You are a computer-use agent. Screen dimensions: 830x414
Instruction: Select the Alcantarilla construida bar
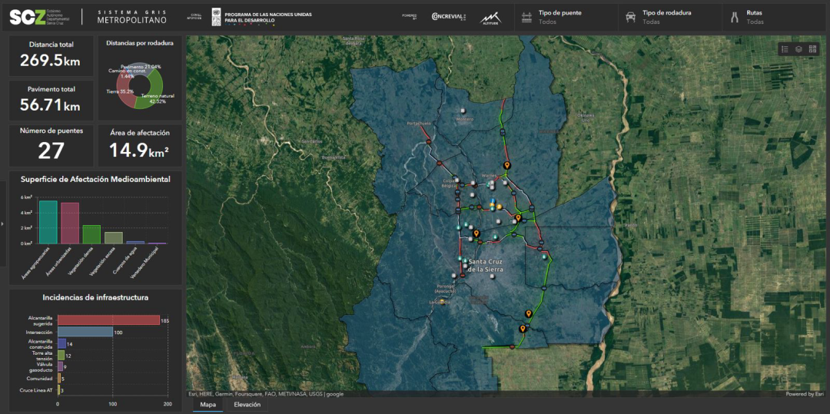(x=62, y=343)
